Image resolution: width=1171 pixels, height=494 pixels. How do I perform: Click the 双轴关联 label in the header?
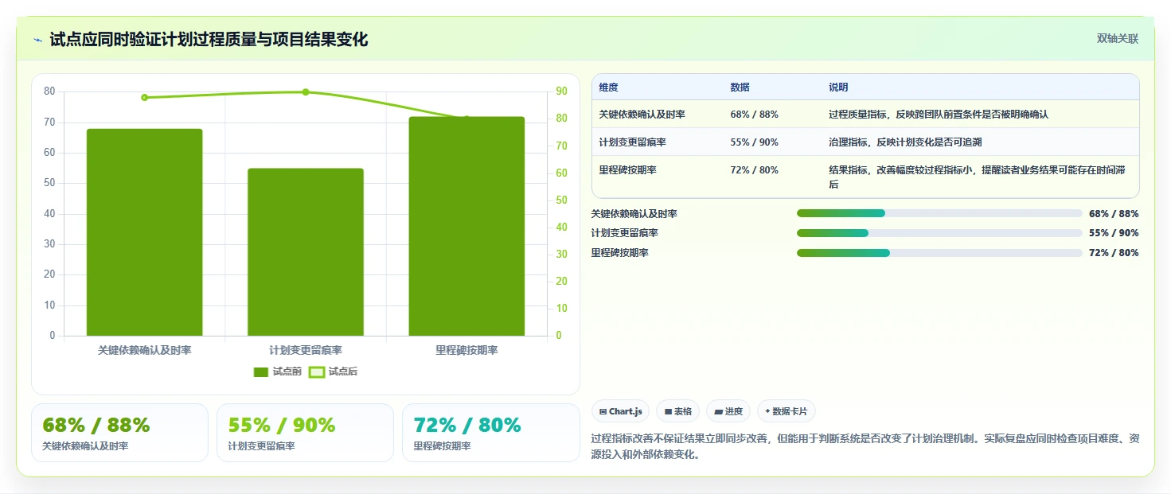tap(1118, 39)
